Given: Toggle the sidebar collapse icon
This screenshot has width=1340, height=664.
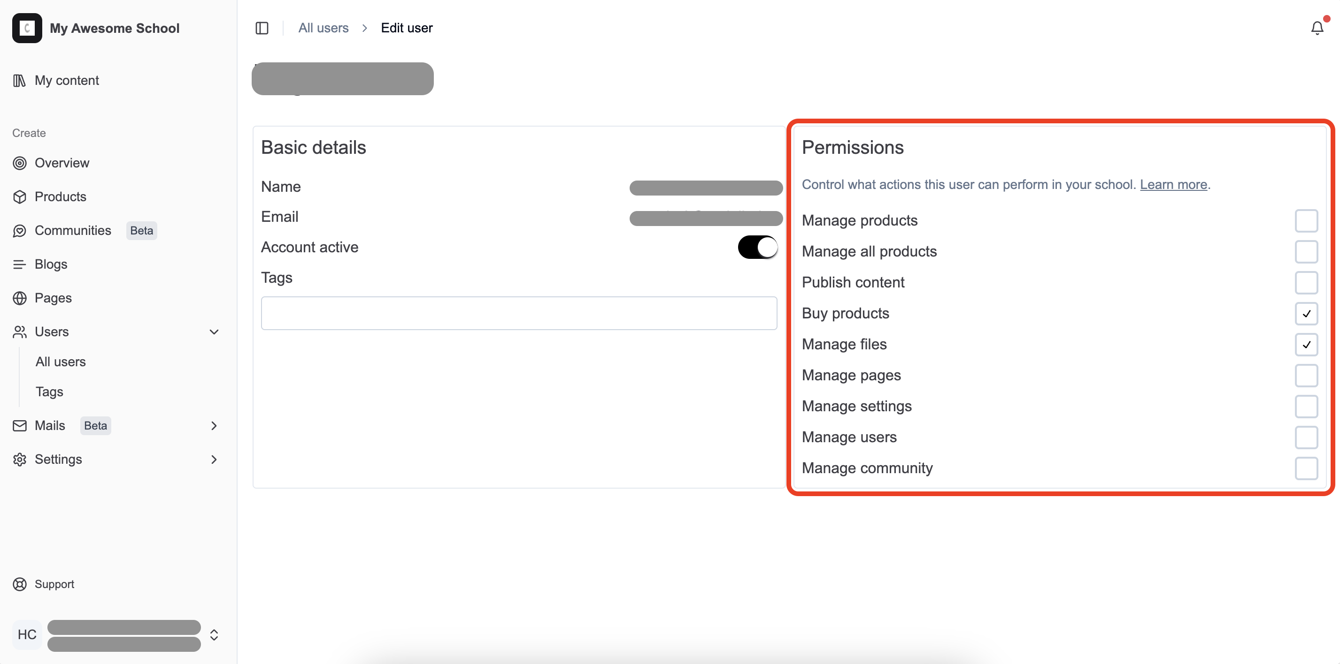Looking at the screenshot, I should click(262, 28).
